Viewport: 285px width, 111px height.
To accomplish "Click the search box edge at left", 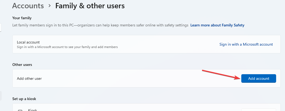I will pos(1,27).
